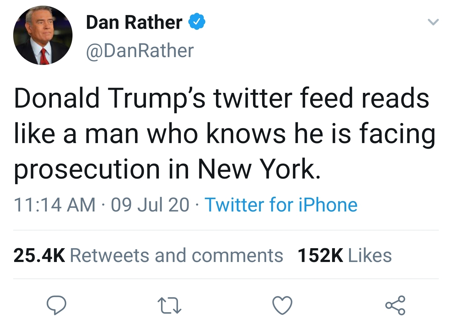The height and width of the screenshot is (326, 452).
Task: Click the 25.4K retweet count number
Action: 39,255
